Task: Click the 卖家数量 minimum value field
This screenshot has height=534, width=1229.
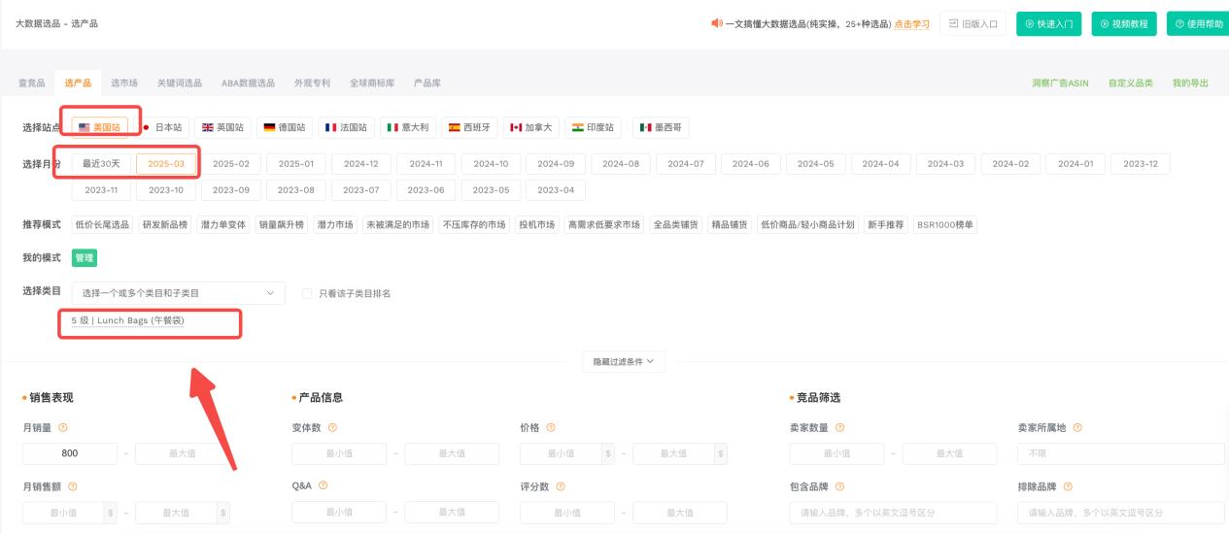Action: click(x=837, y=453)
